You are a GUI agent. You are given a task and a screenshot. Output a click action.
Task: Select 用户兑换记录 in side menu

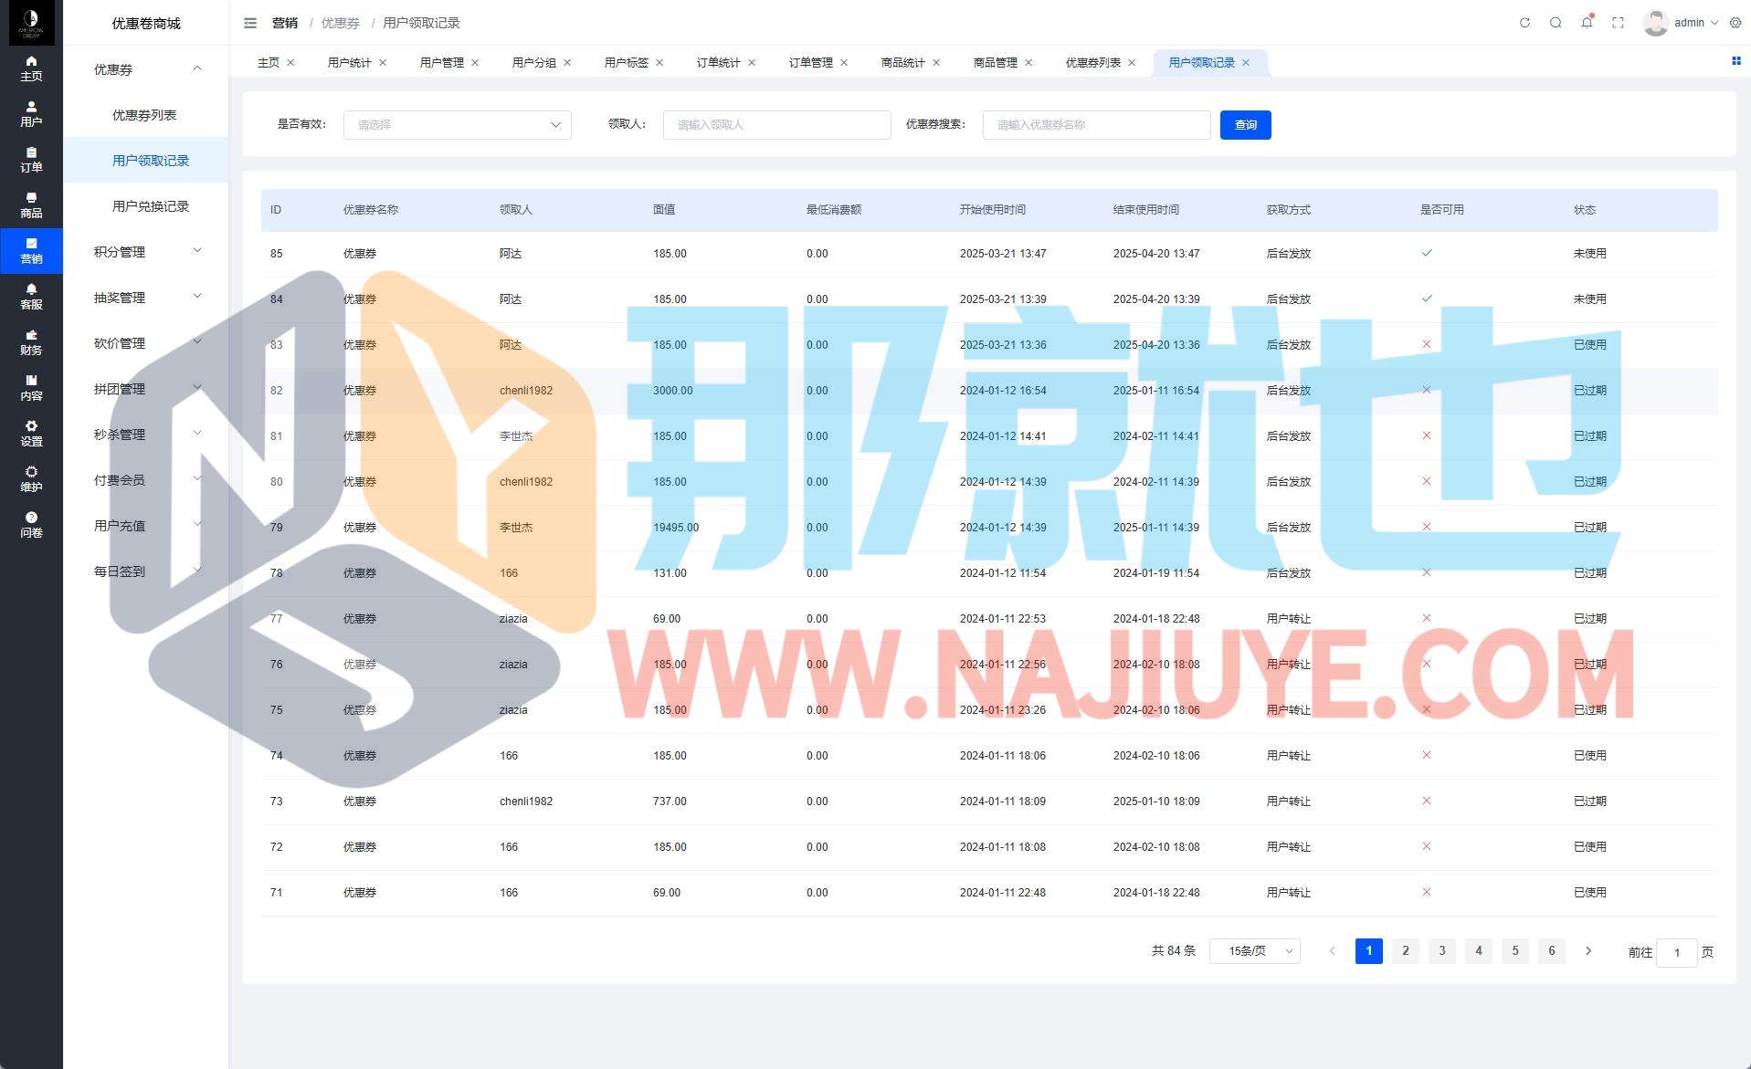[151, 206]
